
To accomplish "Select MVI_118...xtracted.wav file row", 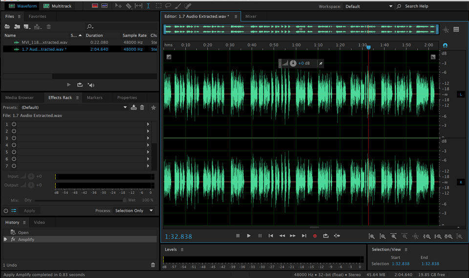I will click(x=80, y=43).
